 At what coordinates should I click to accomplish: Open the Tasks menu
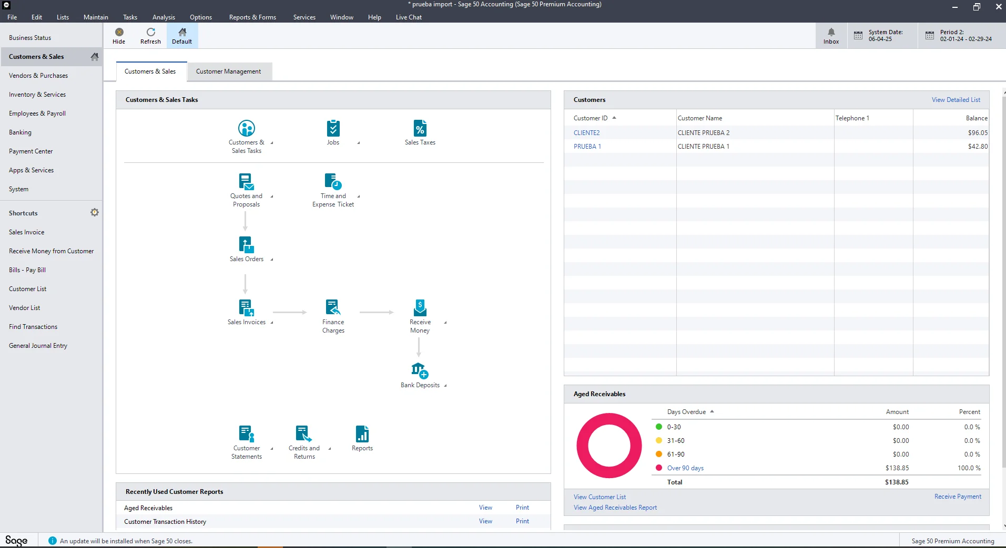pyautogui.click(x=130, y=17)
